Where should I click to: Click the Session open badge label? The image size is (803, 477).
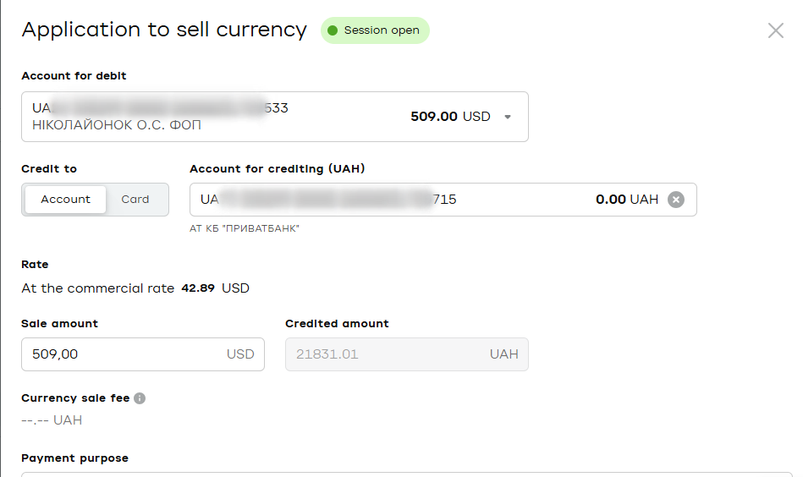382,30
